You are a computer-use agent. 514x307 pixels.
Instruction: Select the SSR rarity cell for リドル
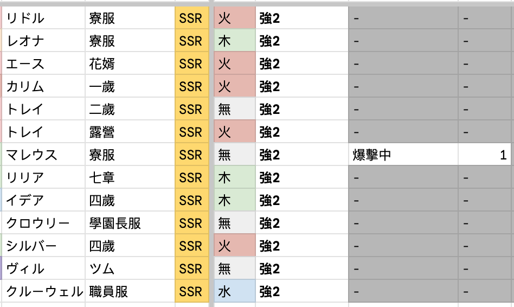[x=192, y=18]
